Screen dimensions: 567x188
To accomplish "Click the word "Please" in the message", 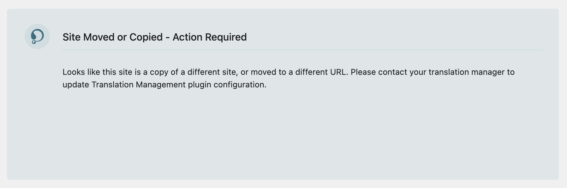I will tap(363, 72).
